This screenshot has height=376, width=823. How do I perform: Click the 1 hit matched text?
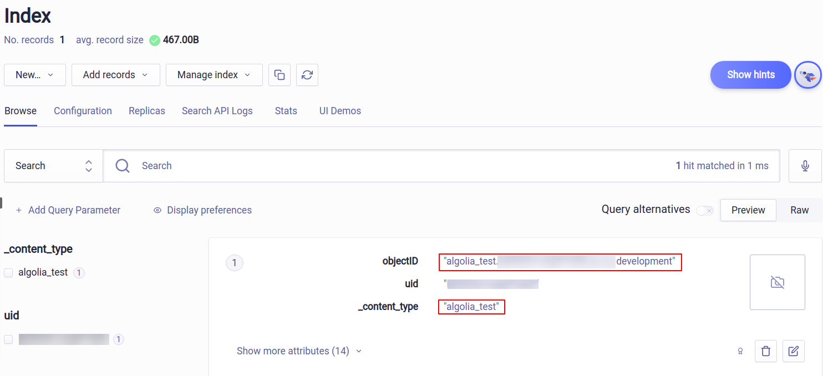[722, 166]
